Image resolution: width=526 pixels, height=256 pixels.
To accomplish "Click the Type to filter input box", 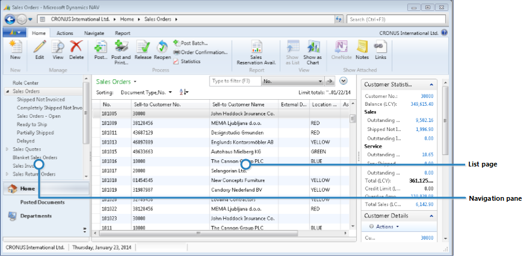I will click(x=234, y=81).
